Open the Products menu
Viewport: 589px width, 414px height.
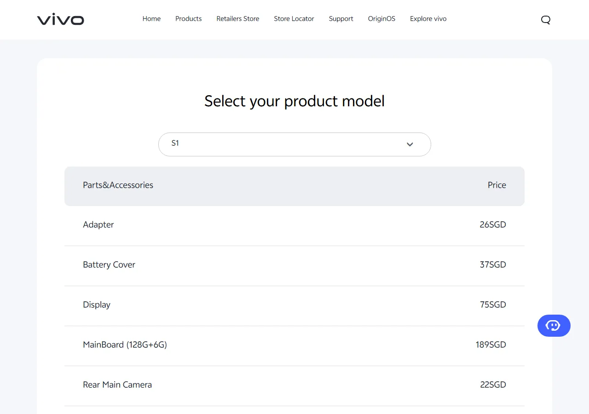189,19
